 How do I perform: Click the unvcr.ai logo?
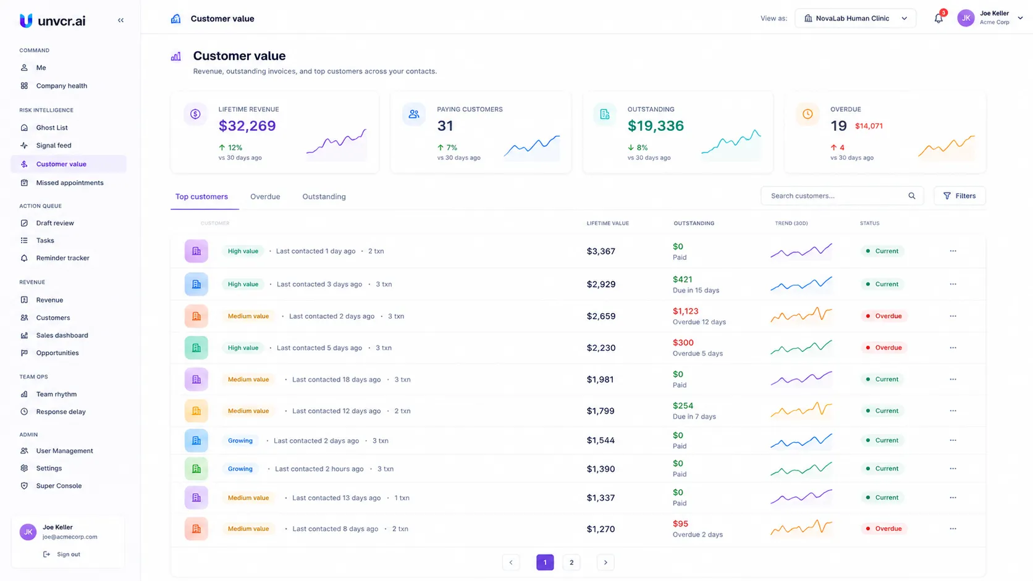point(53,20)
